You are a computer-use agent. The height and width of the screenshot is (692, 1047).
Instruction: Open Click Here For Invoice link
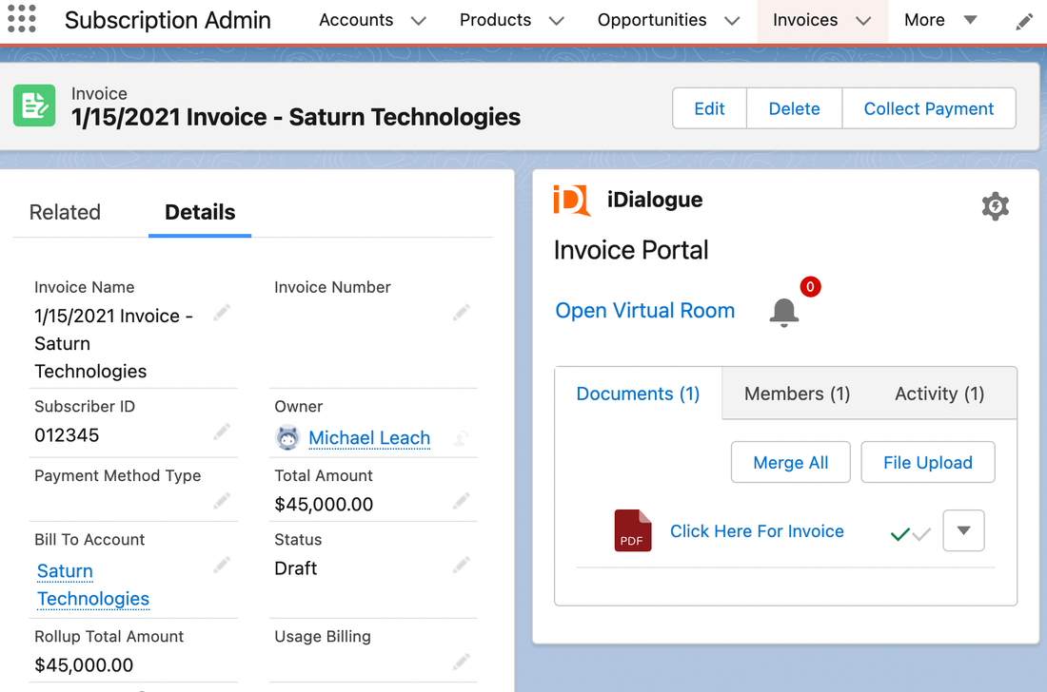(757, 531)
